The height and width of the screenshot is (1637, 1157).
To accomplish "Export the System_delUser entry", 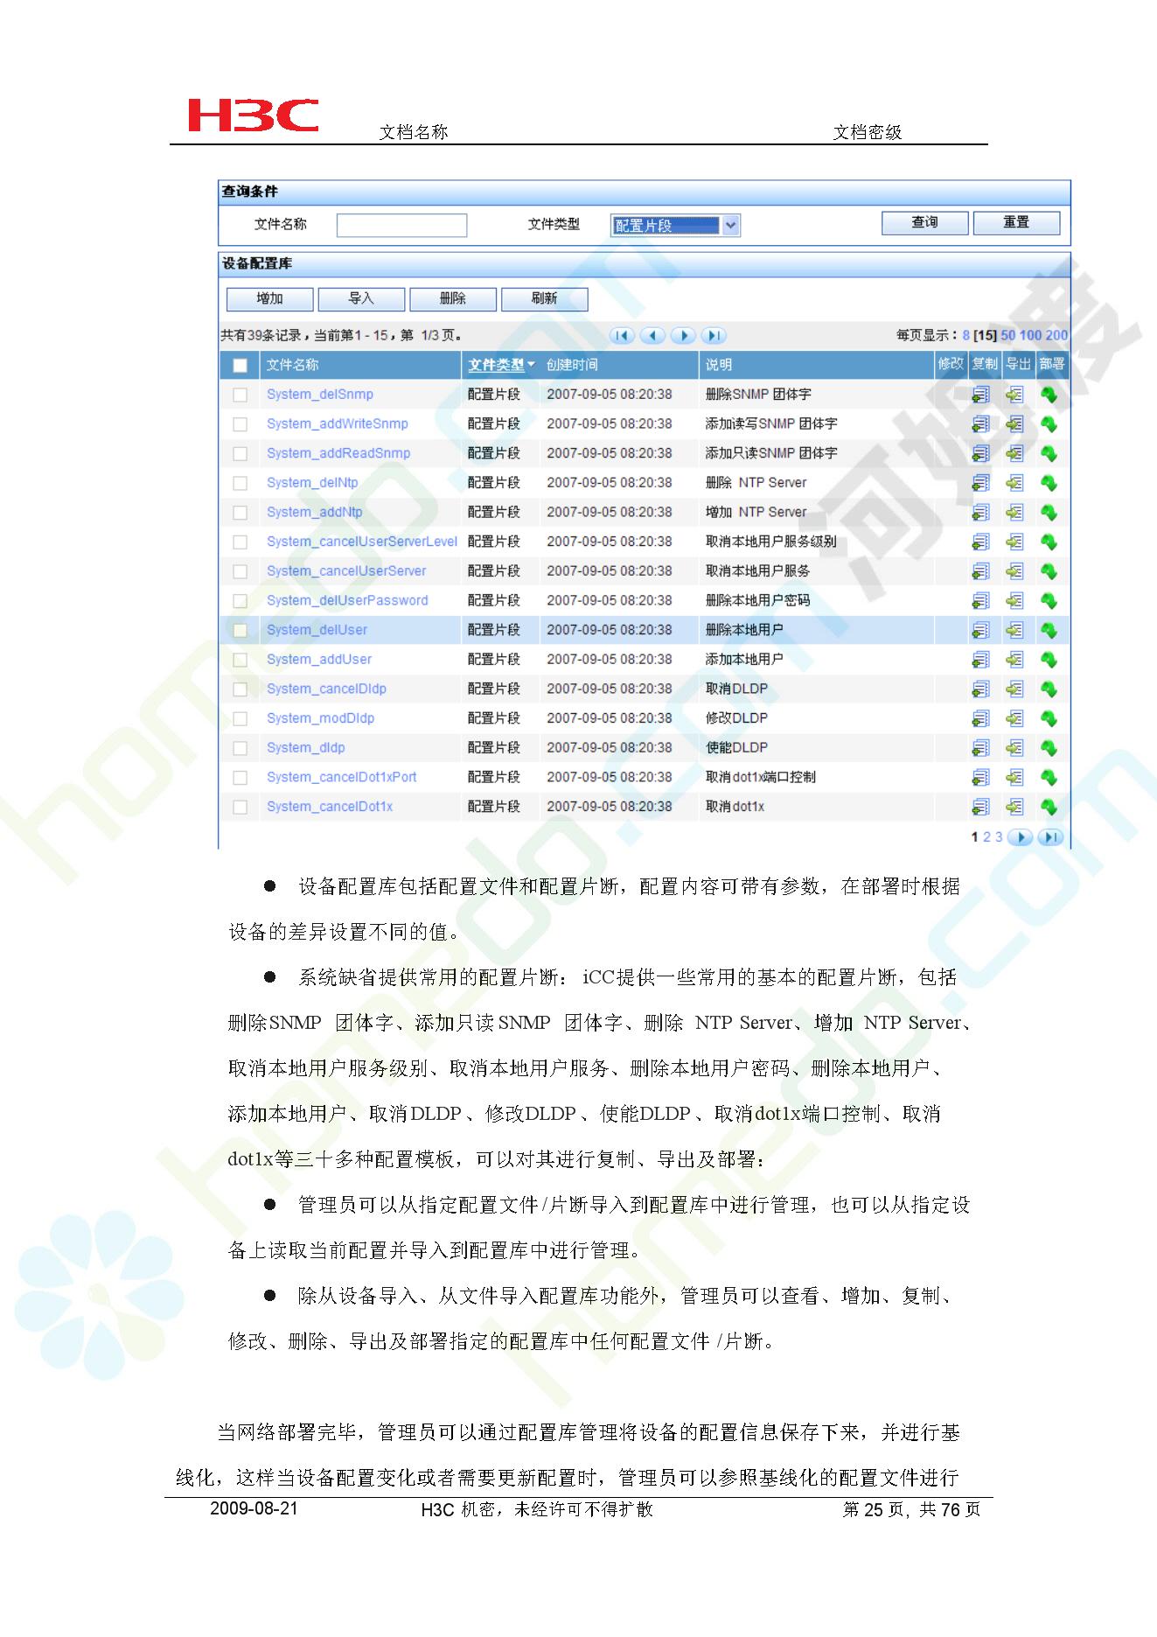I will click(x=1014, y=630).
